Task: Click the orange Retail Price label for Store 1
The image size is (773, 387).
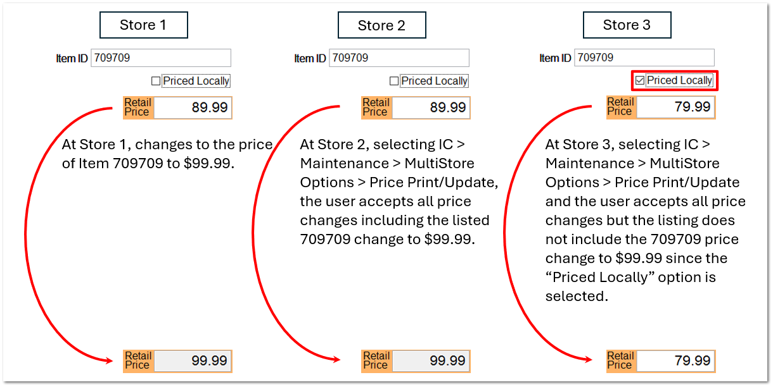Action: (138, 107)
